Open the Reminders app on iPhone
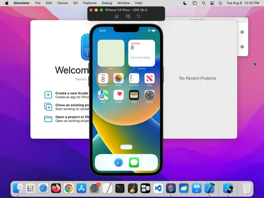The image size is (264, 198). point(134,78)
